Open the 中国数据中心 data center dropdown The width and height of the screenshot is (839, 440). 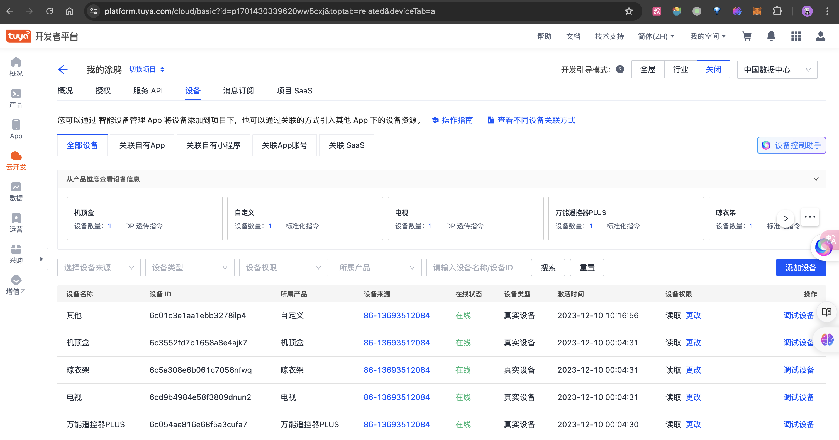tap(777, 70)
